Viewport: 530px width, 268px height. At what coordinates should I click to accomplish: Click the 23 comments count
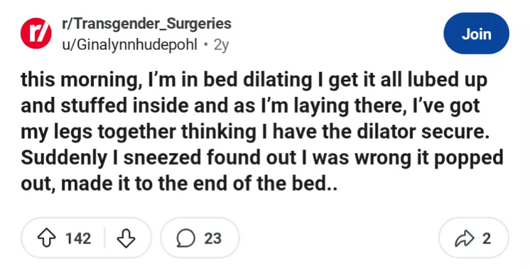point(212,238)
